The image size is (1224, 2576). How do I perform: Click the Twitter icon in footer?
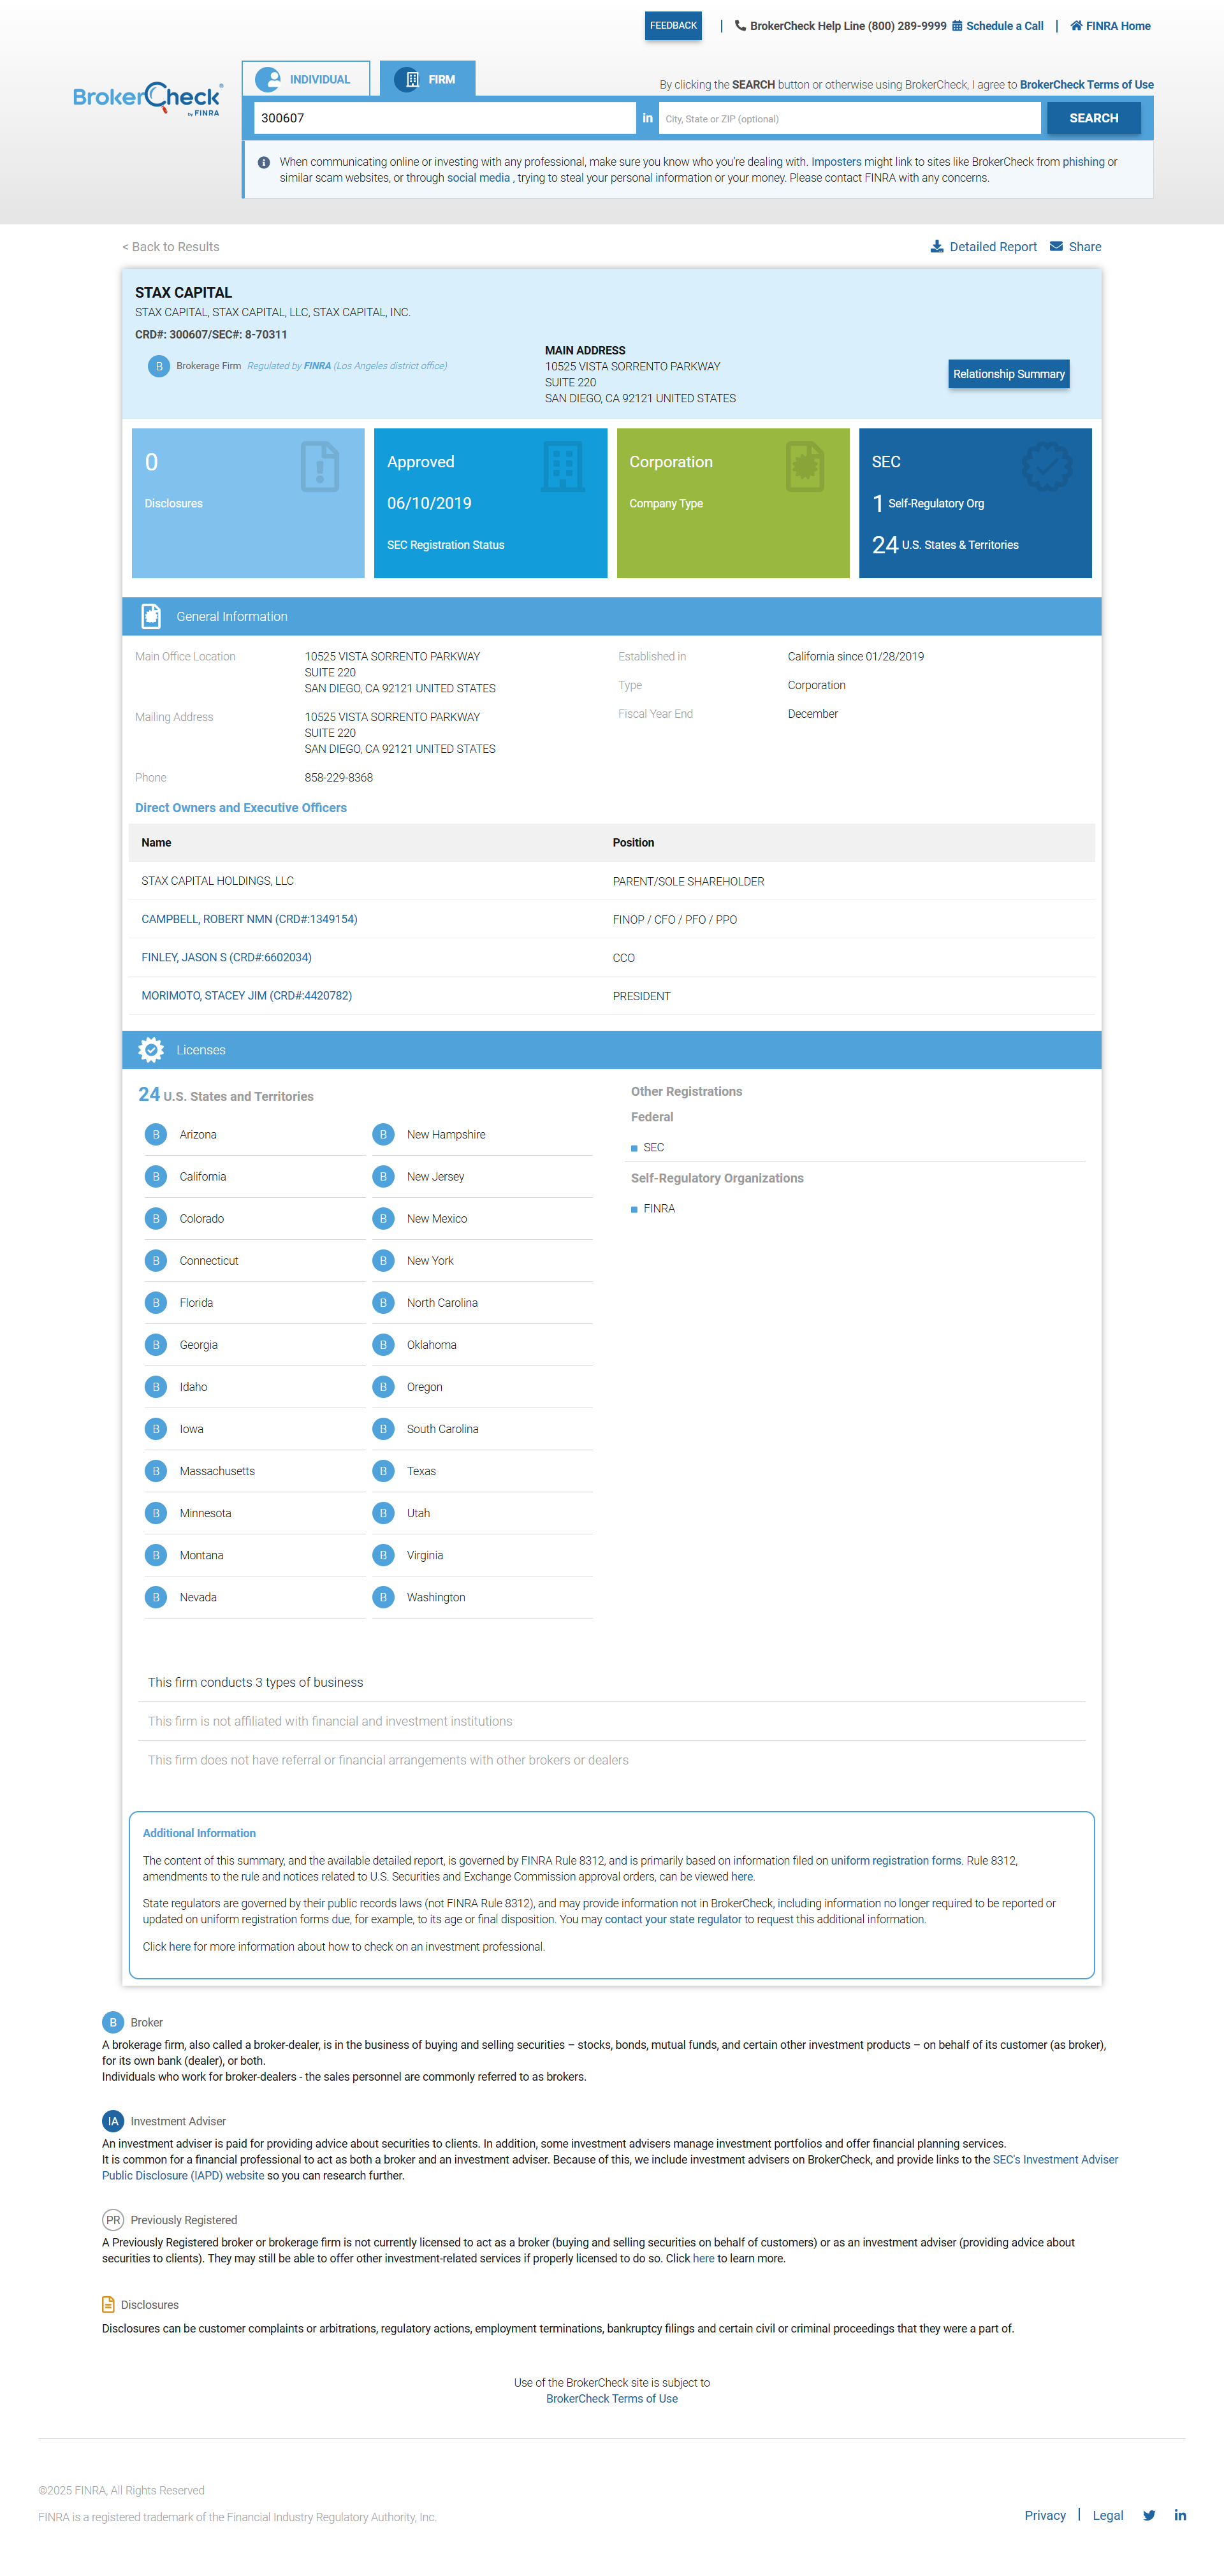click(1149, 2515)
